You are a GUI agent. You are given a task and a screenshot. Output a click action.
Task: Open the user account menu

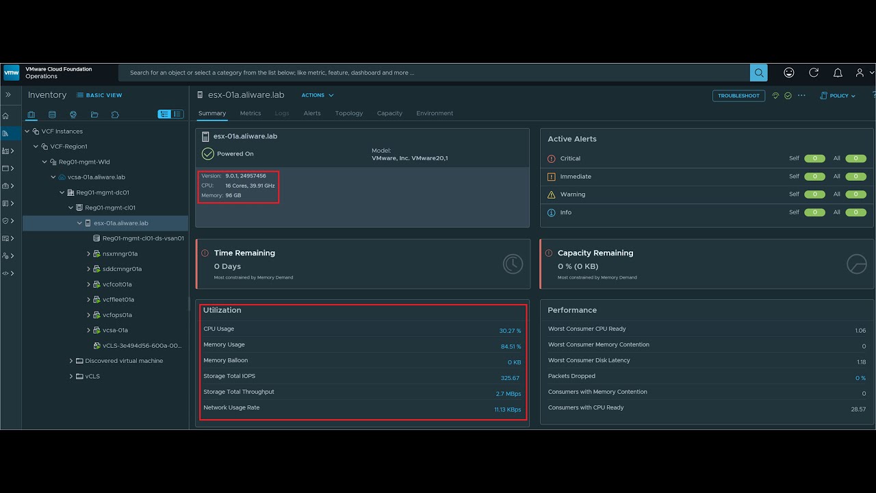click(864, 73)
